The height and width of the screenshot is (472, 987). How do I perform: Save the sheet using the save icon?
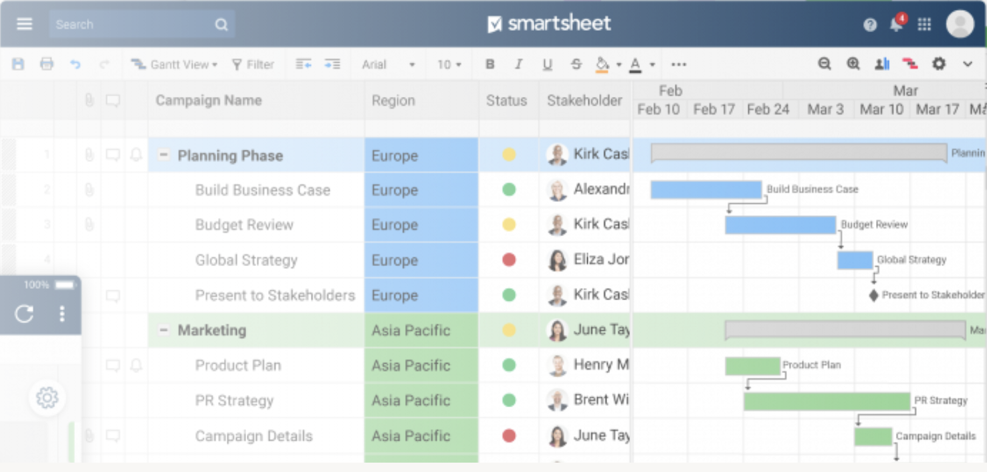click(18, 64)
